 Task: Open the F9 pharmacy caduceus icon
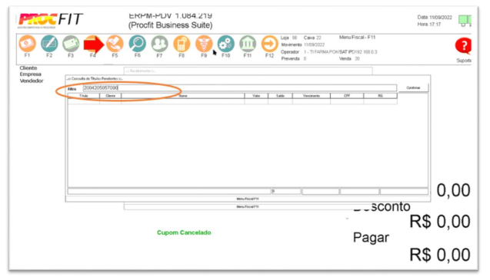click(204, 44)
